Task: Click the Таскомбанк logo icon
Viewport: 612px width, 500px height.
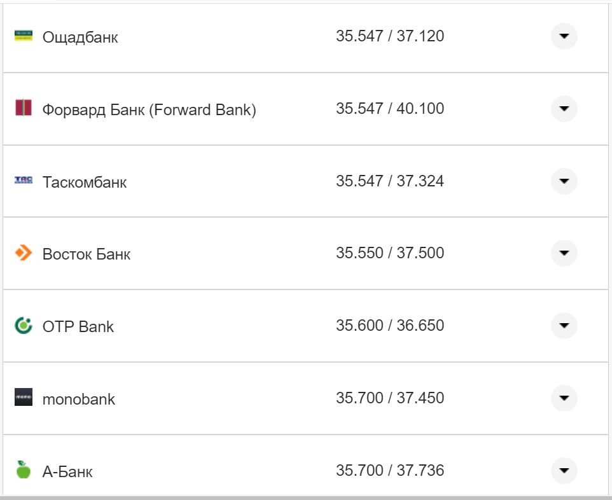Action: point(24,181)
